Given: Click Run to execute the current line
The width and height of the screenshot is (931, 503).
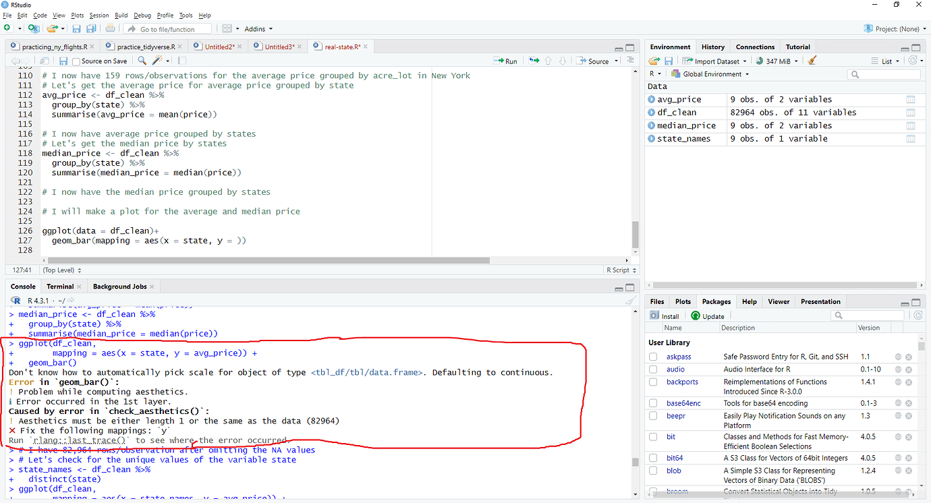Looking at the screenshot, I should point(505,60).
